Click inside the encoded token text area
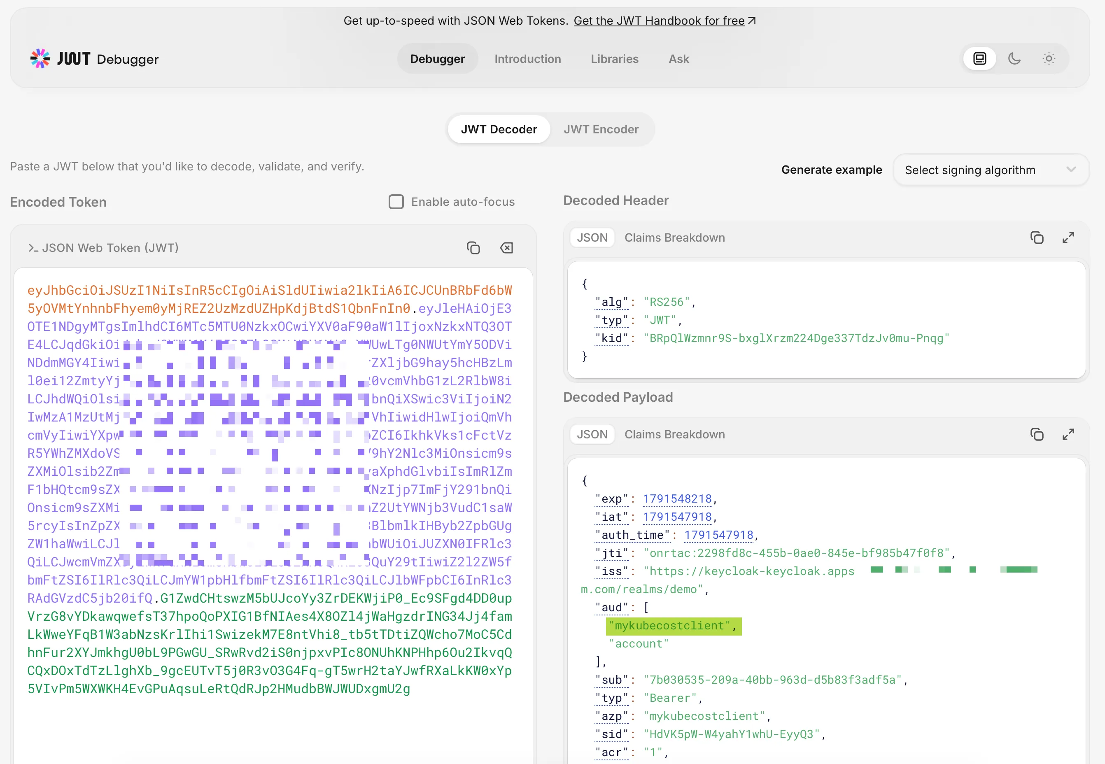Viewport: 1105px width, 764px height. tap(273, 515)
